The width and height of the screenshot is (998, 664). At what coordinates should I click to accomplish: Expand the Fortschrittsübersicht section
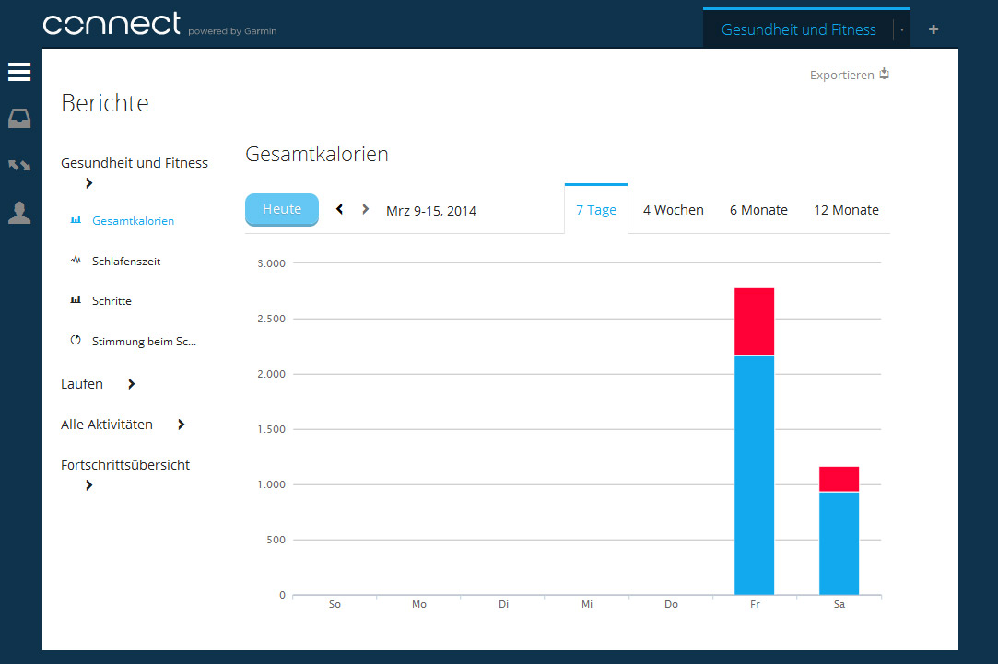[88, 485]
